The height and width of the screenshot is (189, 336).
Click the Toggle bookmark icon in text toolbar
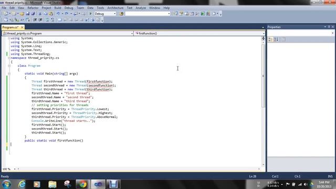pos(60,20)
